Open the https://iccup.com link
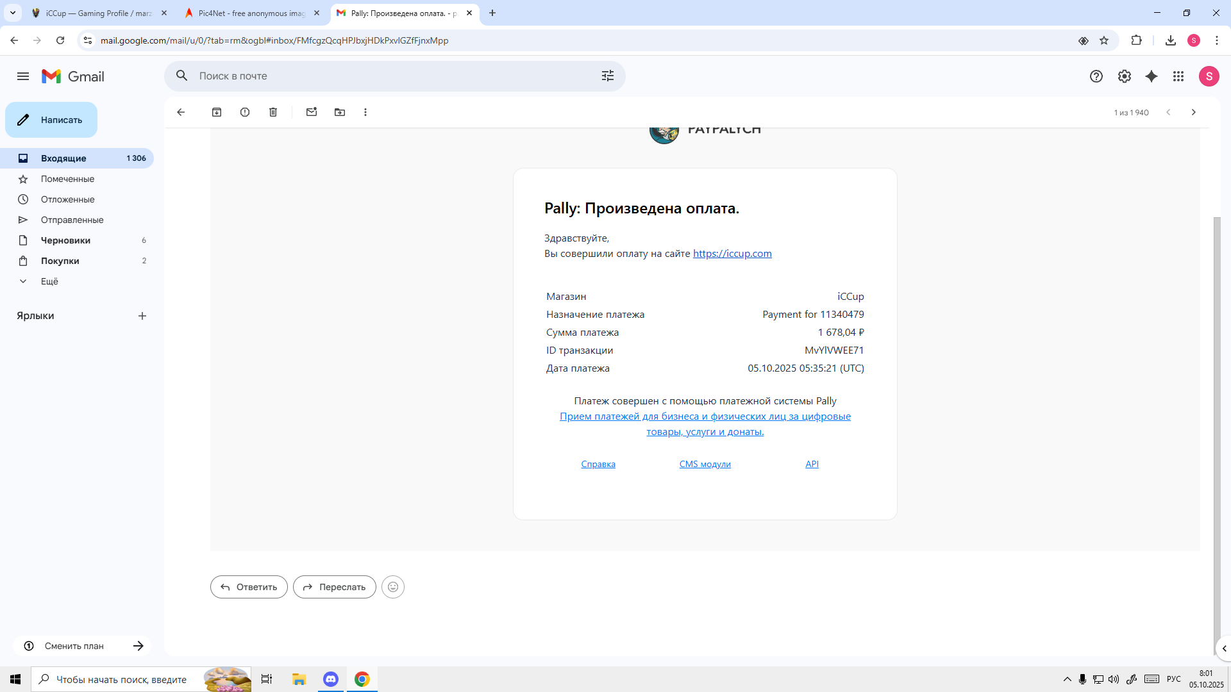This screenshot has height=692, width=1231. [x=732, y=253]
